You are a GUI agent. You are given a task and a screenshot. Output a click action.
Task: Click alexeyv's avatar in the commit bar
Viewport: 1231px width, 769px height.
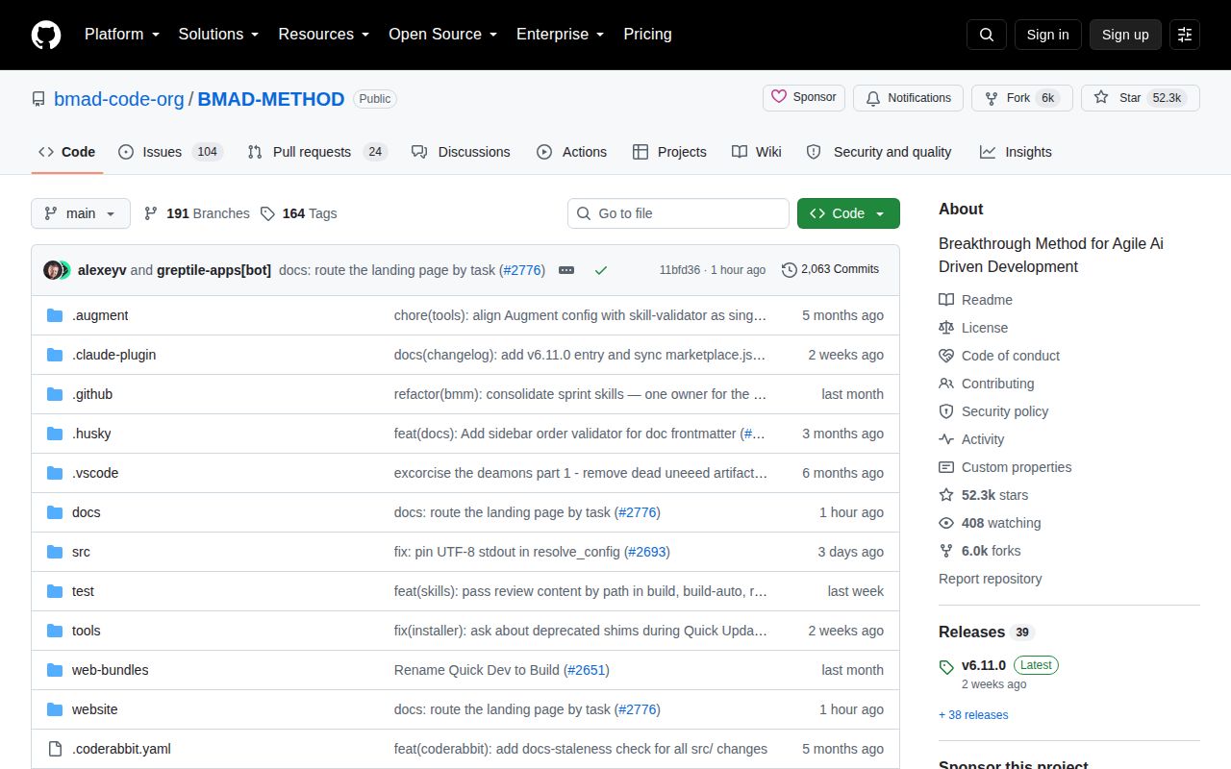[53, 270]
